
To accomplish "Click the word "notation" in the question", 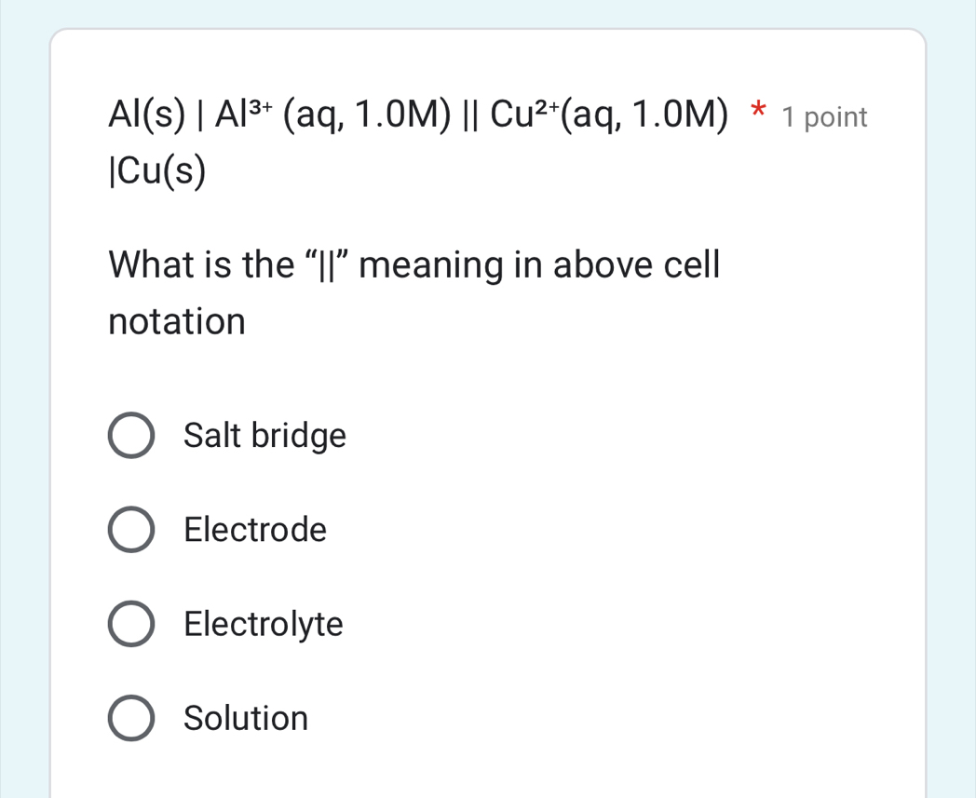I will coord(177,322).
